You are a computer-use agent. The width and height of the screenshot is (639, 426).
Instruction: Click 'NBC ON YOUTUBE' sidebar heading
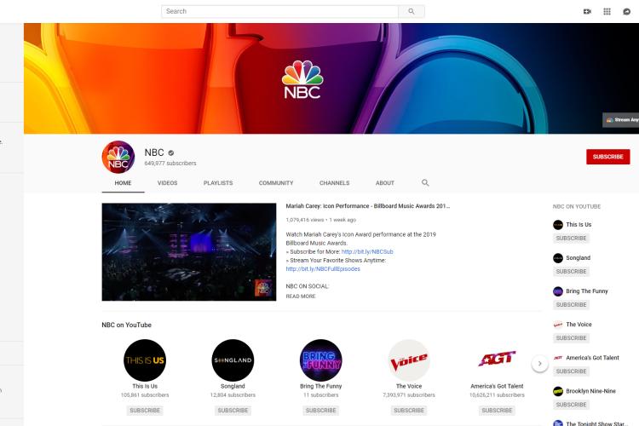tap(577, 207)
